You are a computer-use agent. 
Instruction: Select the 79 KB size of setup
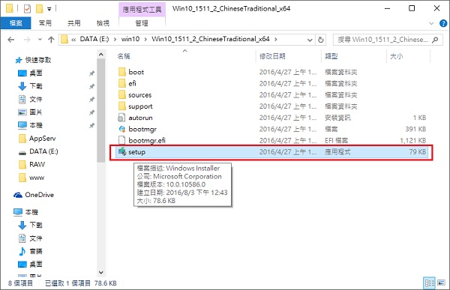click(418, 151)
